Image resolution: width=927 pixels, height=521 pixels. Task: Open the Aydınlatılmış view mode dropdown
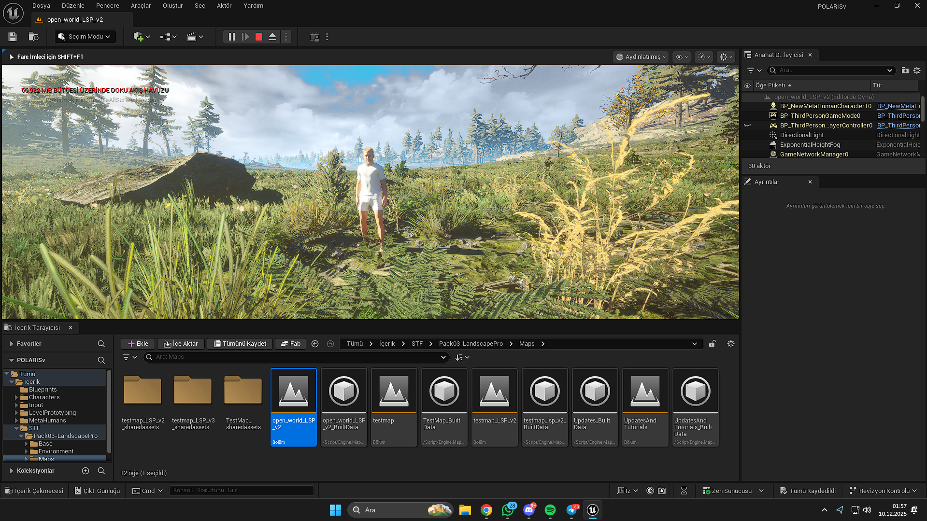pos(641,57)
